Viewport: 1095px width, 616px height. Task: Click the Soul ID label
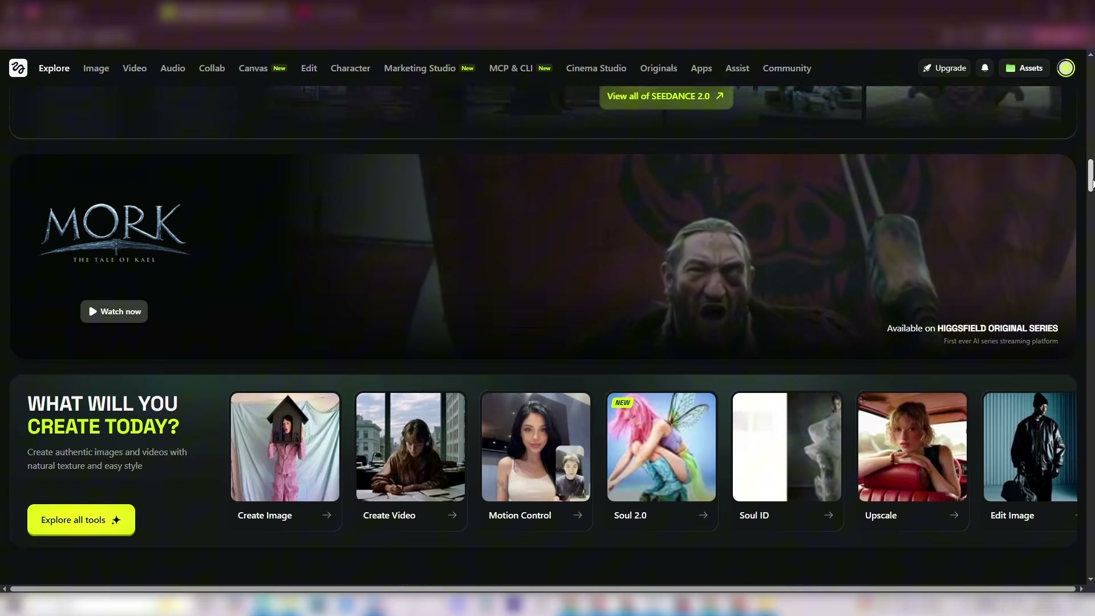pos(754,515)
